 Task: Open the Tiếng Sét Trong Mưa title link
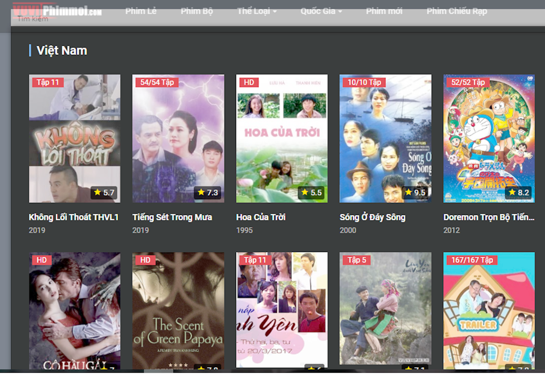pyautogui.click(x=172, y=217)
